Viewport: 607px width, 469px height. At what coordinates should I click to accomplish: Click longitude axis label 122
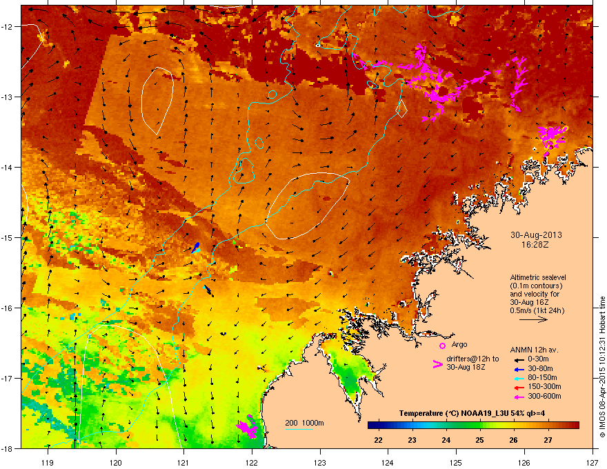[x=252, y=462]
